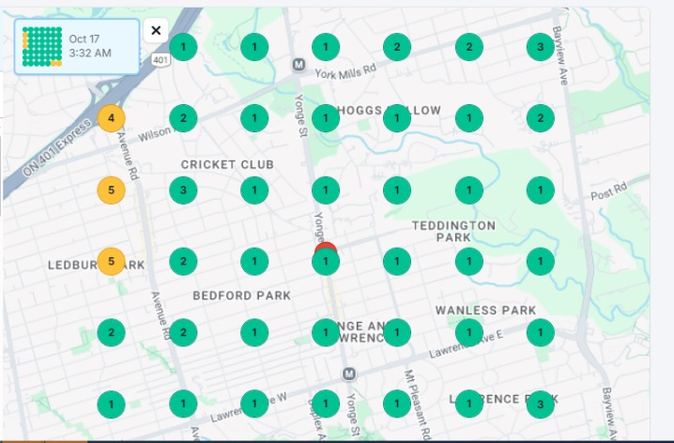The image size is (674, 443).
Task: Select the Oct 17 3:32 AM timestamp
Action: coord(90,46)
